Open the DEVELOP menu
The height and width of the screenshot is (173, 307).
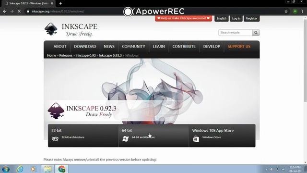coord(212,47)
